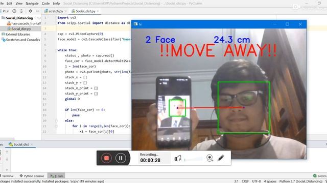The width and height of the screenshot is (327, 183).
Task: Minimize the 'hi' OpenCV window
Action: click(275, 24)
